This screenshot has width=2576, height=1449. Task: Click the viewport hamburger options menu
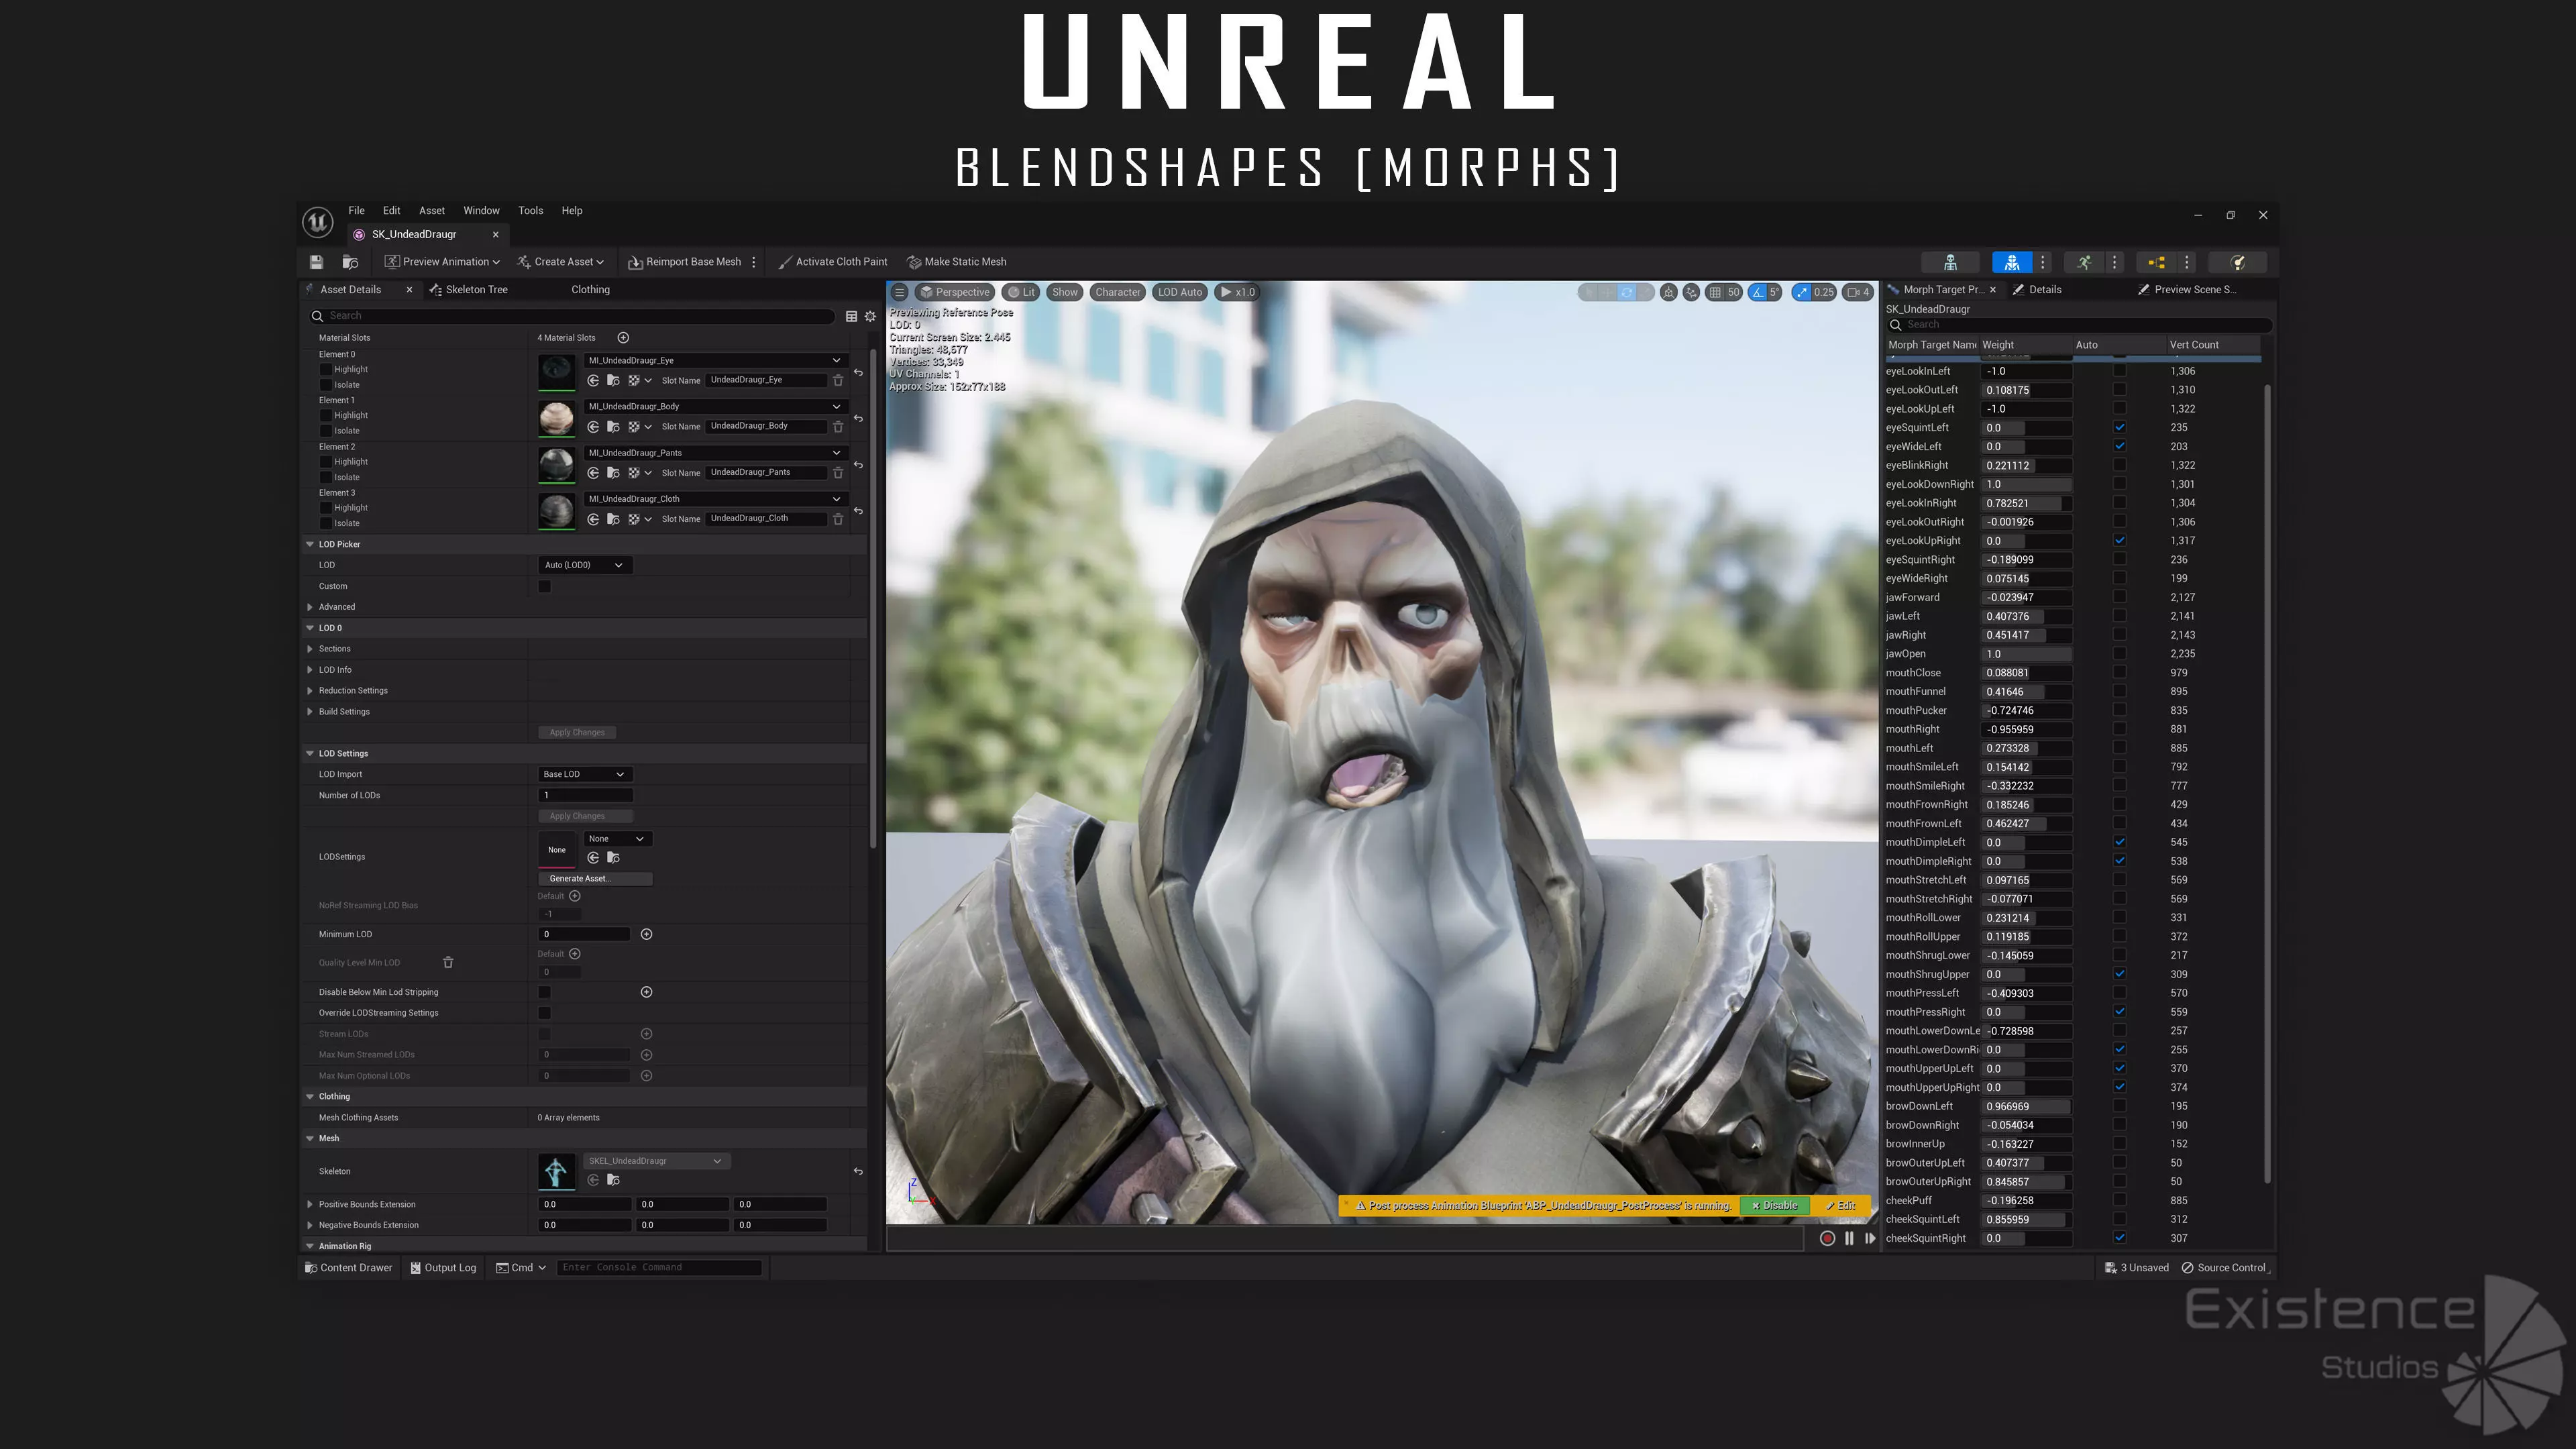(x=899, y=292)
